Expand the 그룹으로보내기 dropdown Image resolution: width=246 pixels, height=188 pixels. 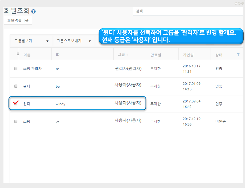click(74, 41)
